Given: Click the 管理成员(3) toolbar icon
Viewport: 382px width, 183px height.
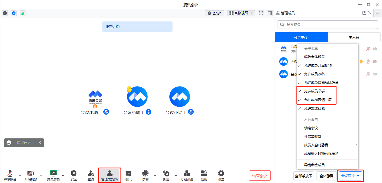Looking at the screenshot, I should tap(110, 175).
